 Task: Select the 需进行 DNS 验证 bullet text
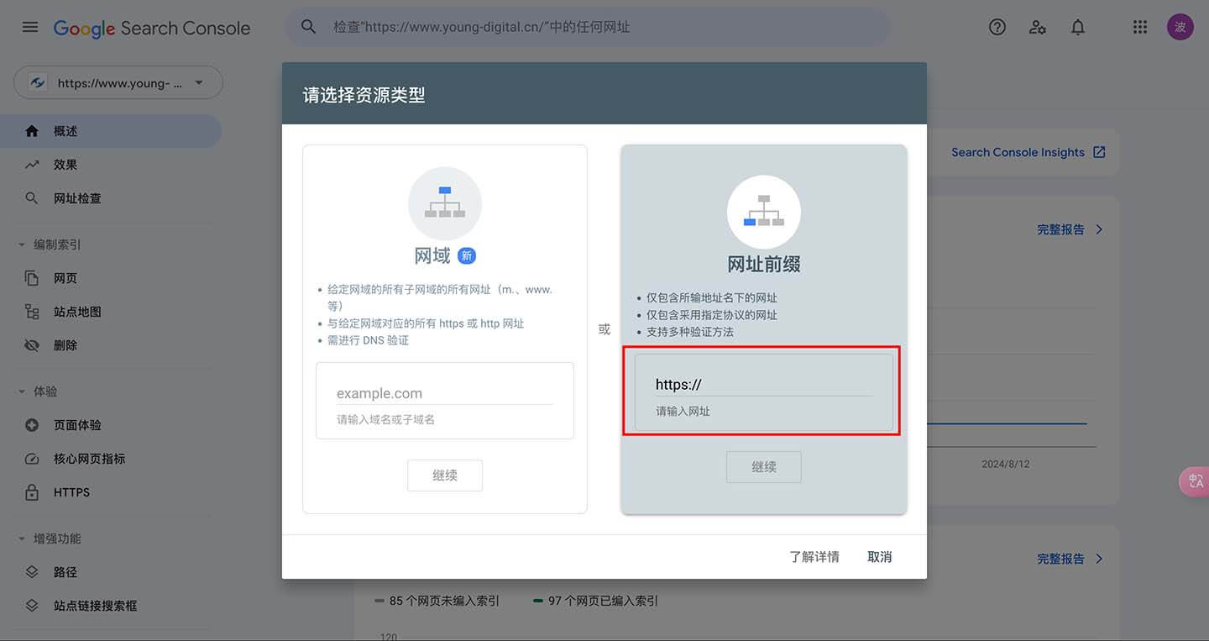368,340
